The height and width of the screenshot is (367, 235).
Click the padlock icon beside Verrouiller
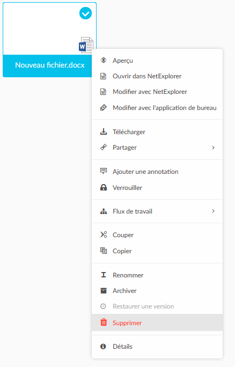[104, 187]
